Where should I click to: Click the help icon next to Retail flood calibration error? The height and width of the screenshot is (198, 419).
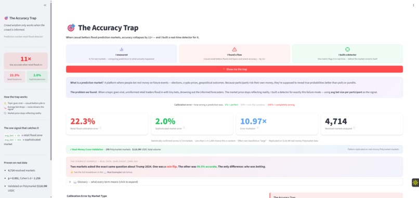[100, 128]
